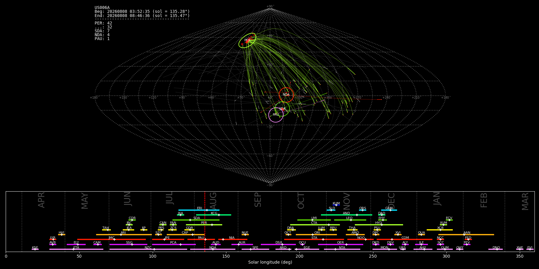The image size is (539, 269).
Task: Click the LEO shower bar
Action: point(350,220)
